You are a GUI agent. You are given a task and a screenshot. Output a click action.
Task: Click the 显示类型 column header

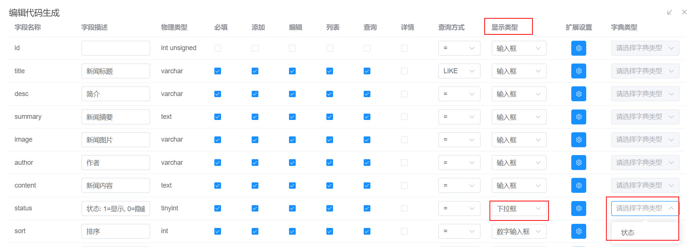coord(504,27)
